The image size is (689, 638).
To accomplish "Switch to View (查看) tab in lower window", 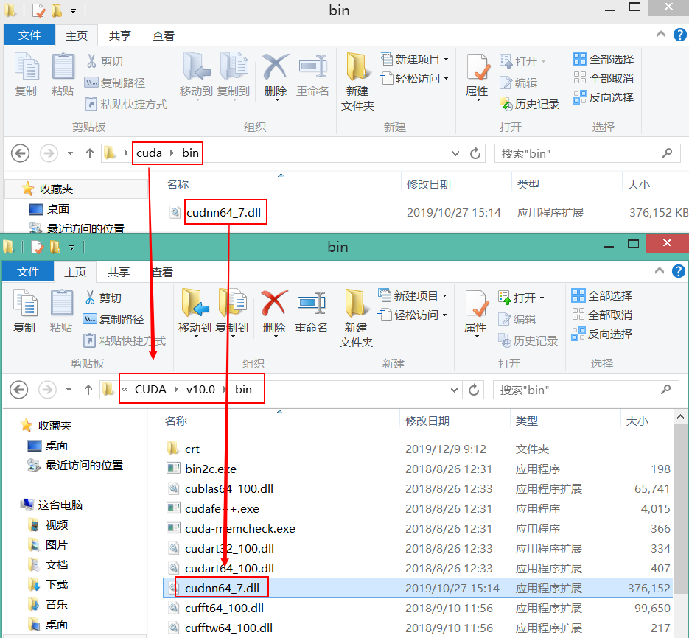I will click(162, 272).
